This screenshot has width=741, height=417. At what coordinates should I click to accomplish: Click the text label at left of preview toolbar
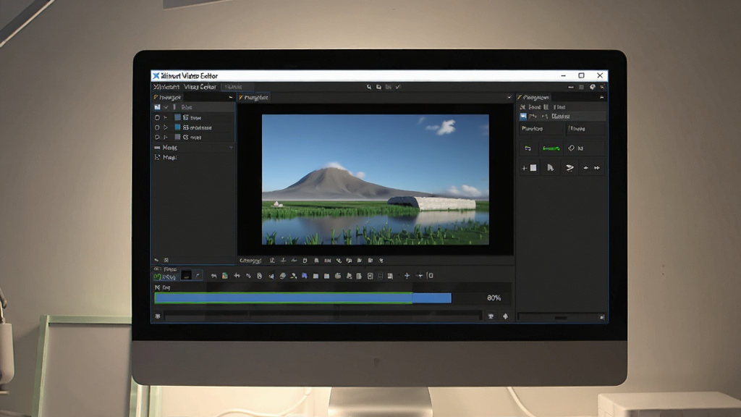coord(250,261)
